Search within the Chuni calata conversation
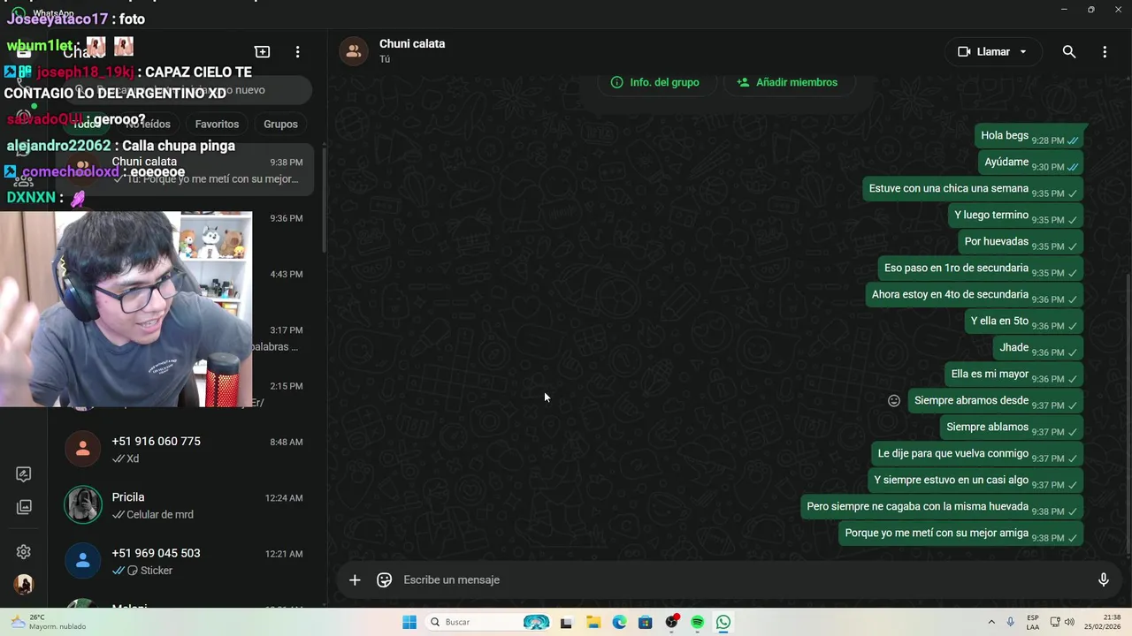The image size is (1132, 636). (x=1069, y=51)
